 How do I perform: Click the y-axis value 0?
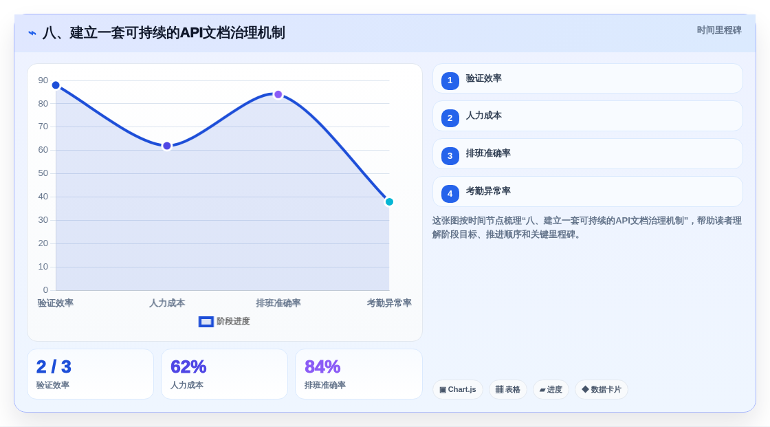(45, 290)
